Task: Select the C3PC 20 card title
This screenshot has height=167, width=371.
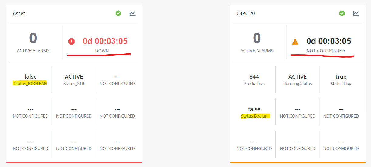Action: tap(246, 13)
